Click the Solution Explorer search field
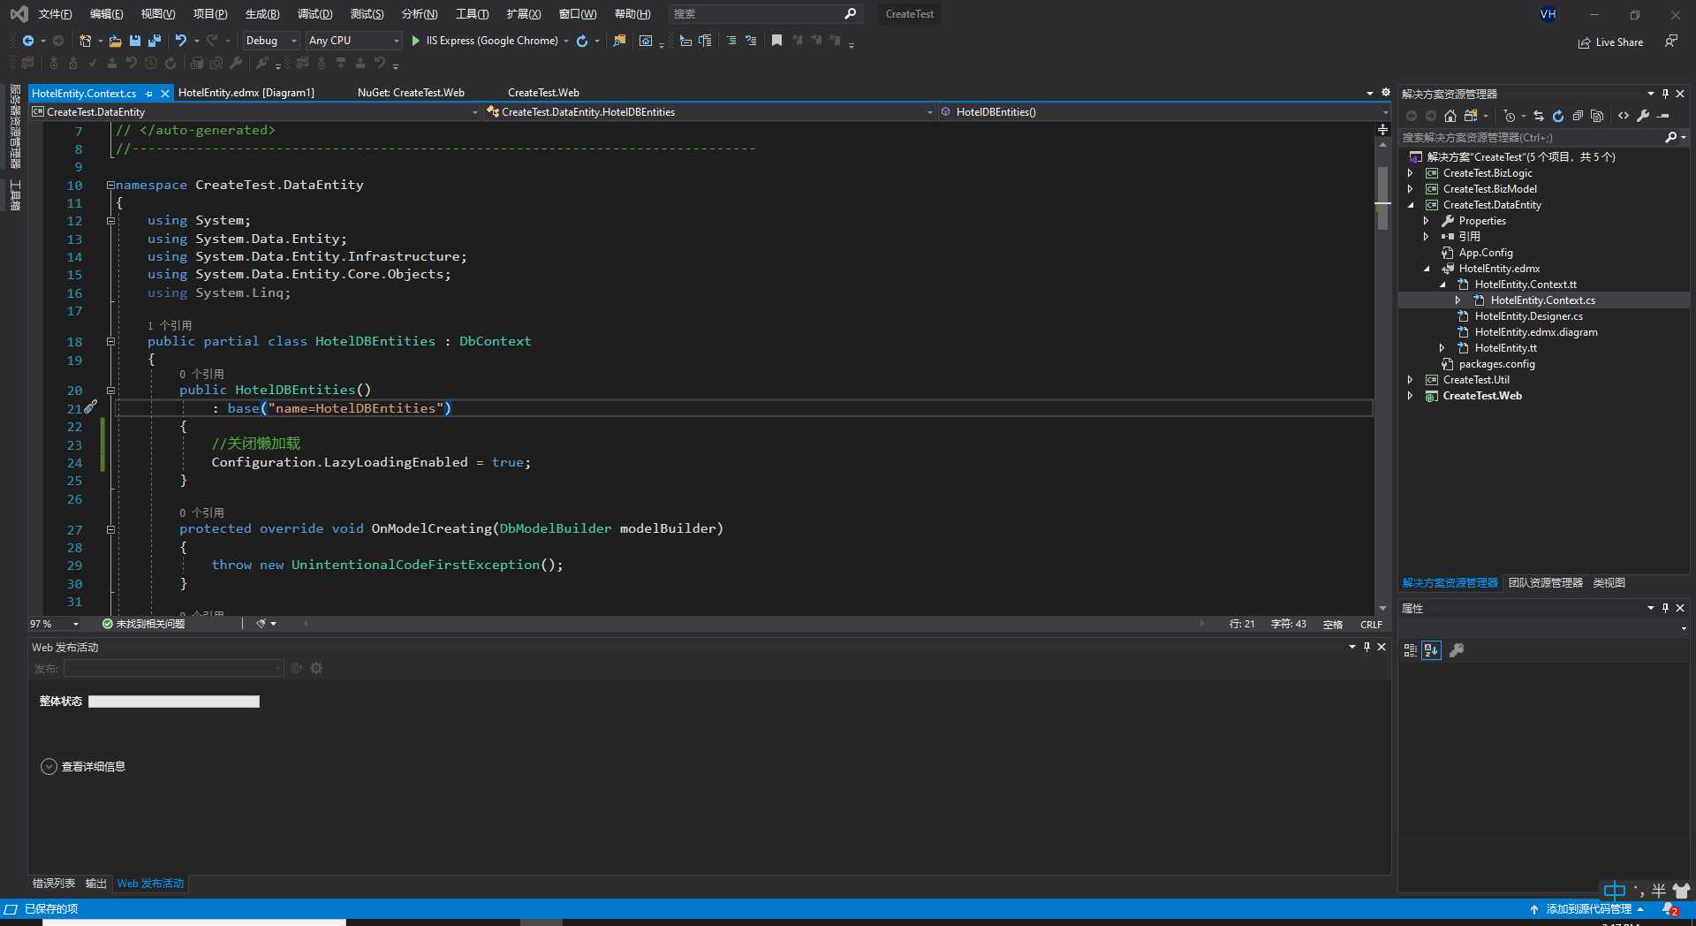The height and width of the screenshot is (926, 1696). pyautogui.click(x=1533, y=138)
